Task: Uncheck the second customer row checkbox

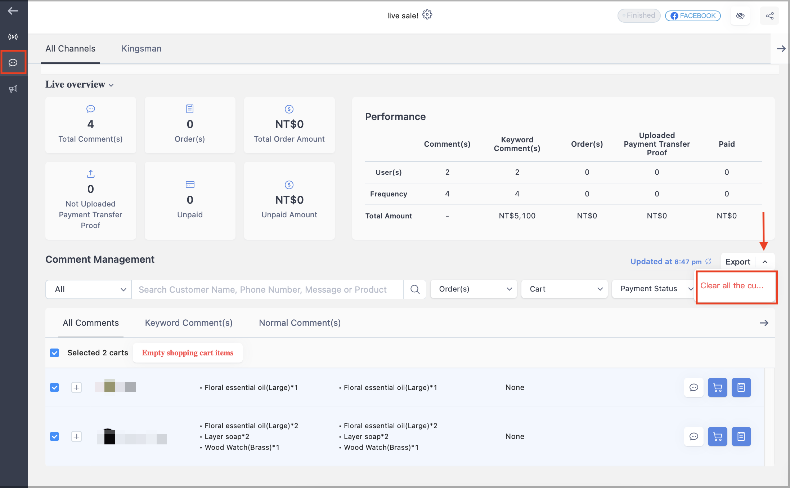Action: [54, 436]
